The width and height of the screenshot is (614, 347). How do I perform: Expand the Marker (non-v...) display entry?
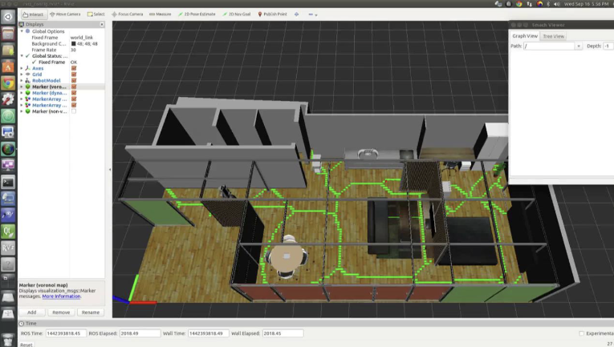pos(22,111)
